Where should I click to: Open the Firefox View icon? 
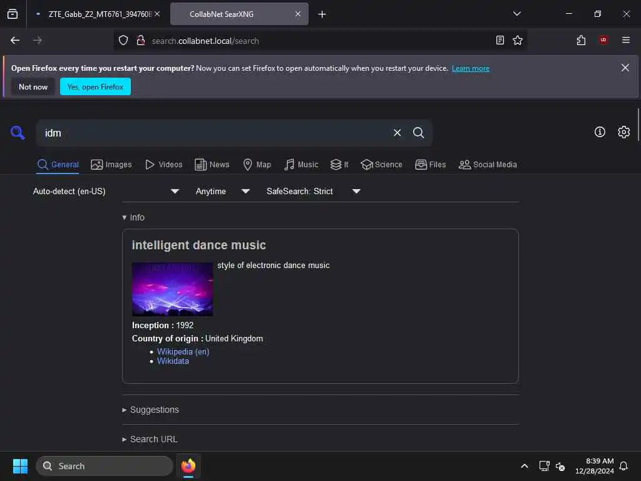pos(13,14)
